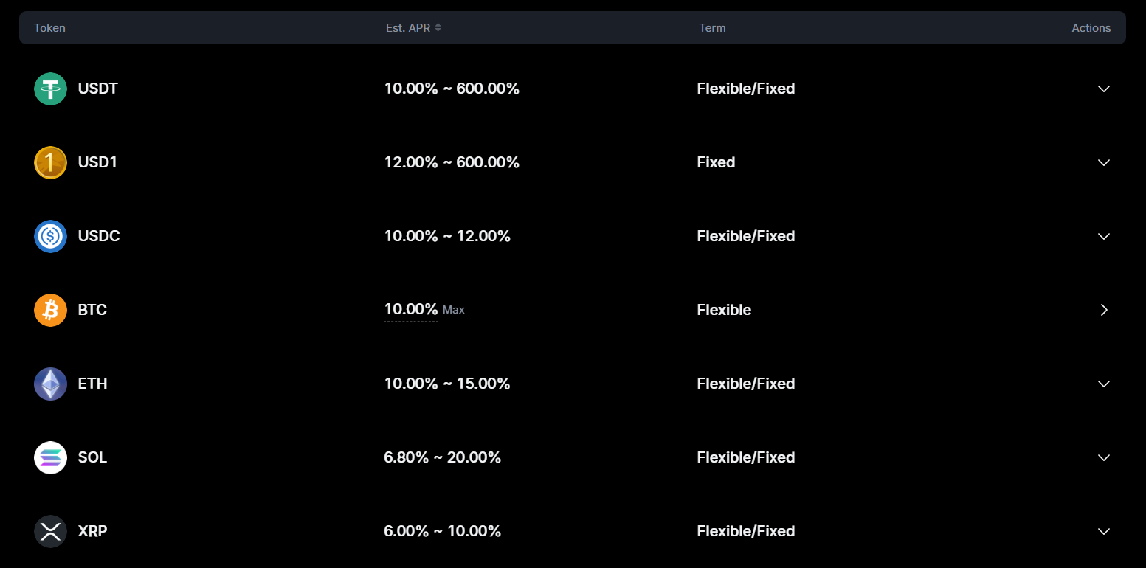Expand the USDC row chevron
The height and width of the screenshot is (568, 1146).
[1103, 236]
